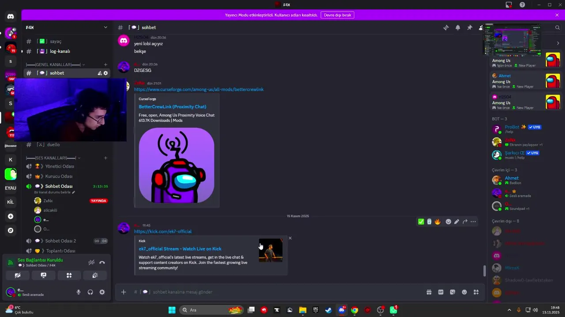
Task: Open soundboard button in voice panel
Action: pos(95,275)
